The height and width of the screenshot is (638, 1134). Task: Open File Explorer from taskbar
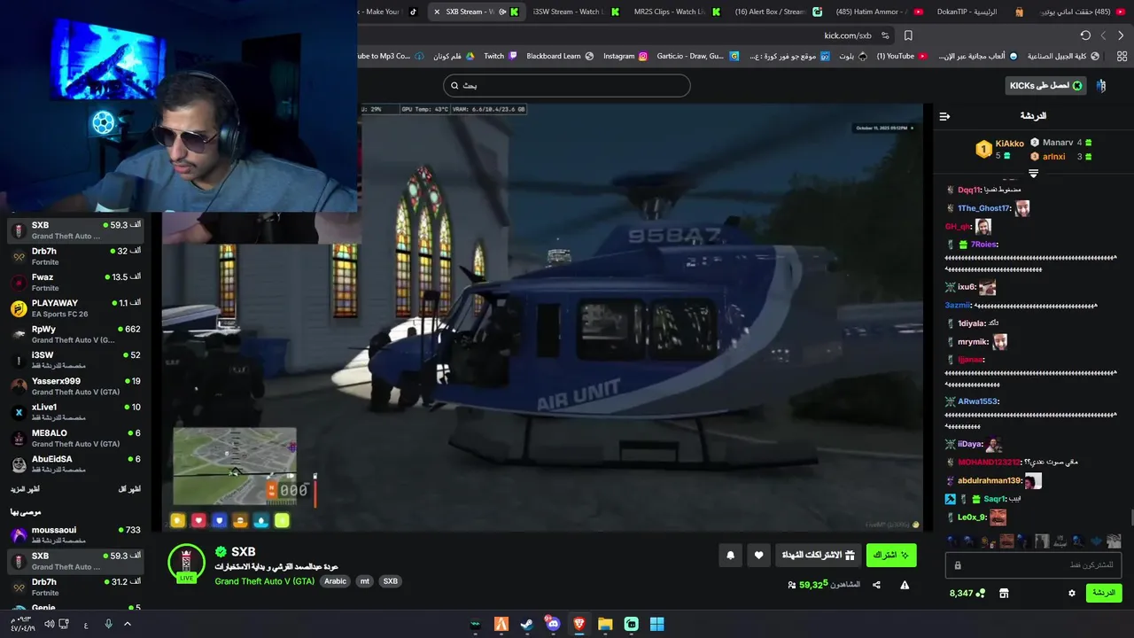(605, 624)
